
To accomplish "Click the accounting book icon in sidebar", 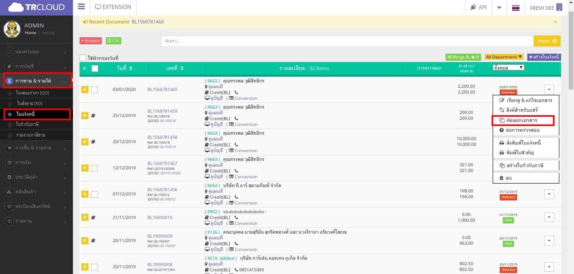I will click(x=9, y=66).
